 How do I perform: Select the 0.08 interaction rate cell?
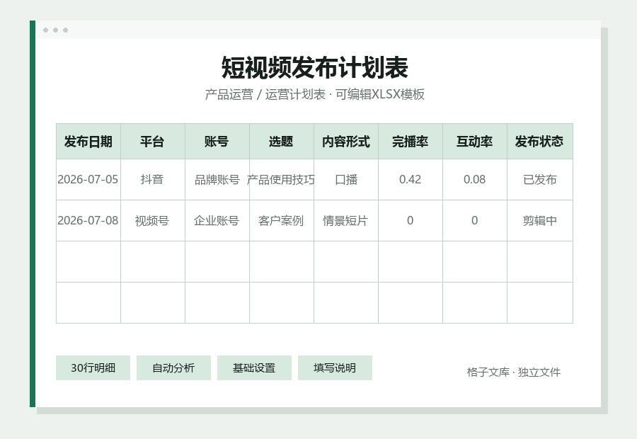tap(475, 179)
